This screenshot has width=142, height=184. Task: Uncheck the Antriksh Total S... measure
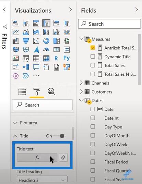[93, 48]
